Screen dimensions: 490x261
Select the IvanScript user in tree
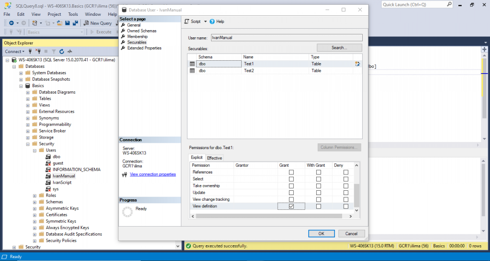62,182
